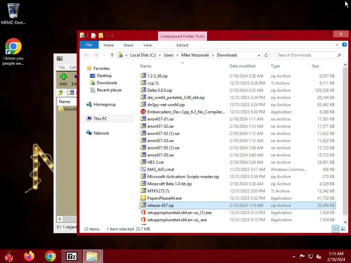
Task: Open the Chrome shortcut 'i know you people we...'
Action: (x=13, y=52)
